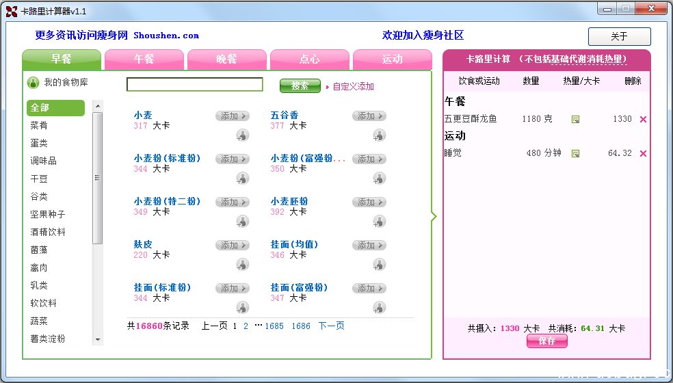This screenshot has height=383, width=673.
Task: Click the category list scrollbar thumb
Action: pyautogui.click(x=98, y=178)
